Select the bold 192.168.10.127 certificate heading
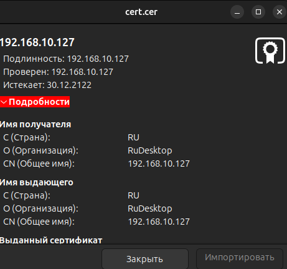The width and height of the screenshot is (287, 269). tap(37, 42)
